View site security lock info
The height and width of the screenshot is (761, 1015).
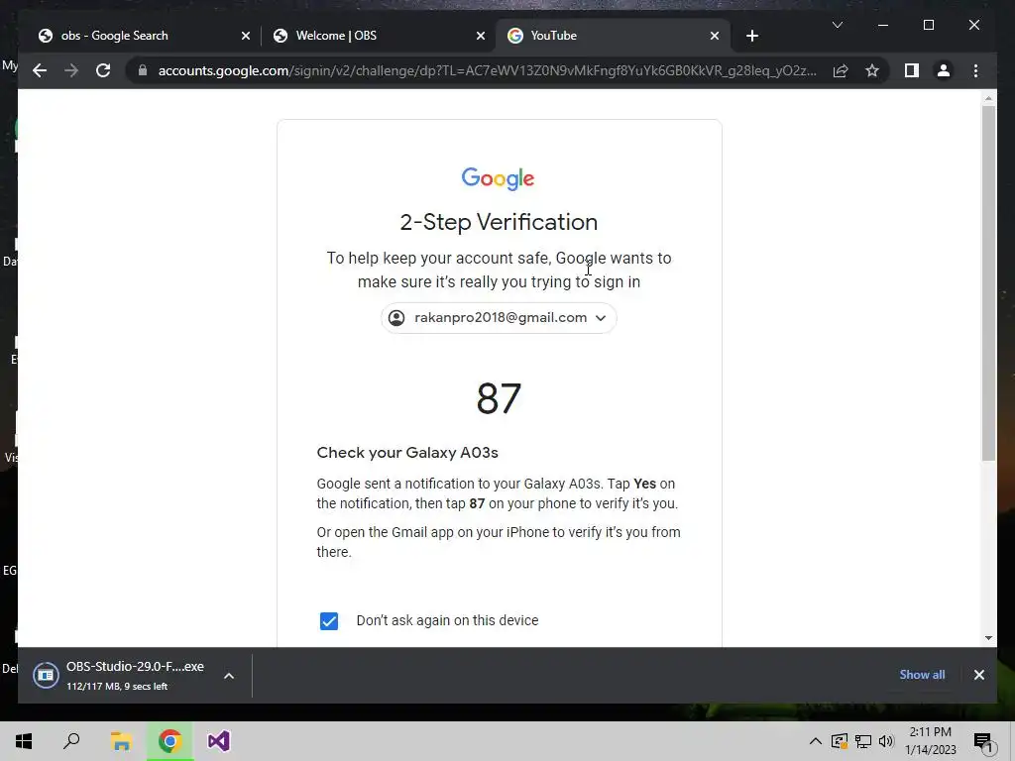[x=143, y=70]
